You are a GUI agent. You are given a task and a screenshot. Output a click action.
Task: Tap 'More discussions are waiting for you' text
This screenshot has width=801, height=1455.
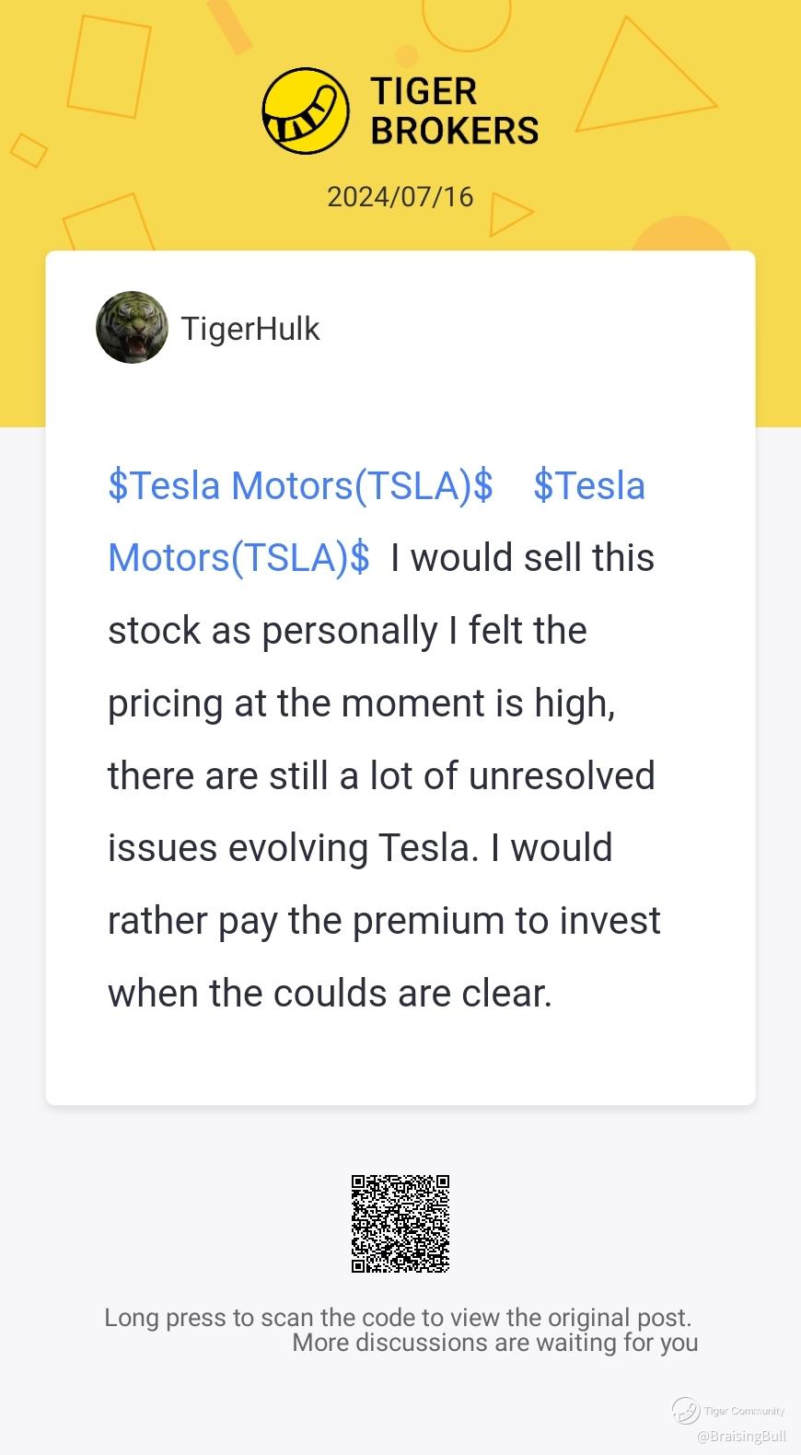[495, 1343]
